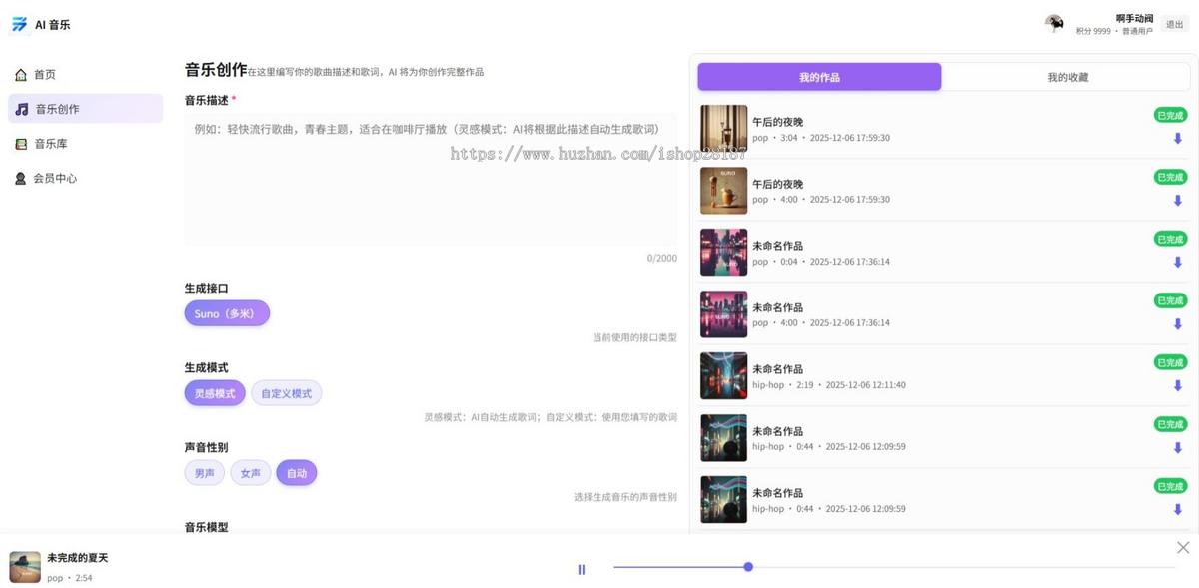Open 会员中心 from the sidebar icon

tap(21, 178)
